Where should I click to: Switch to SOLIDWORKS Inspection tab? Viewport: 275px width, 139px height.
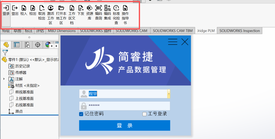(x=240, y=31)
